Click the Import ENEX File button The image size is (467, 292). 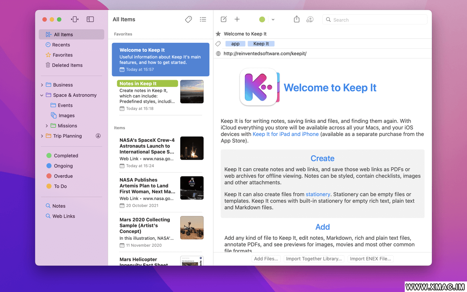(370, 259)
